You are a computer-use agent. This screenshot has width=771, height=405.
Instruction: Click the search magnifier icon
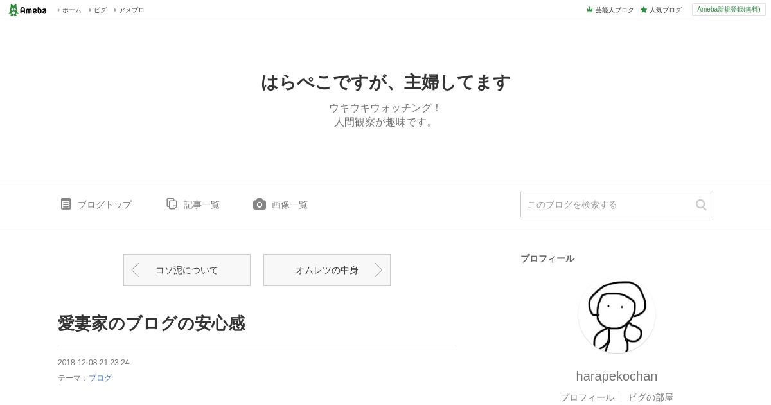[701, 204]
